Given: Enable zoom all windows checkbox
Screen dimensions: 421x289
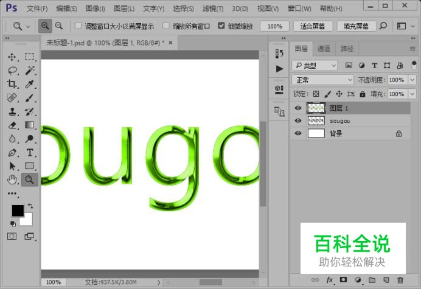Looking at the screenshot, I should pos(166,26).
